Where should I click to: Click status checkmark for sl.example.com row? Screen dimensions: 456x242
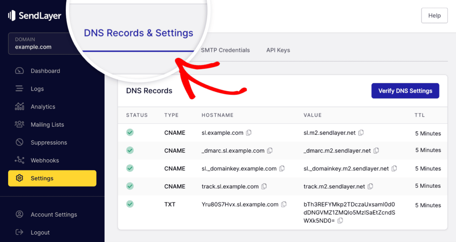(130, 132)
